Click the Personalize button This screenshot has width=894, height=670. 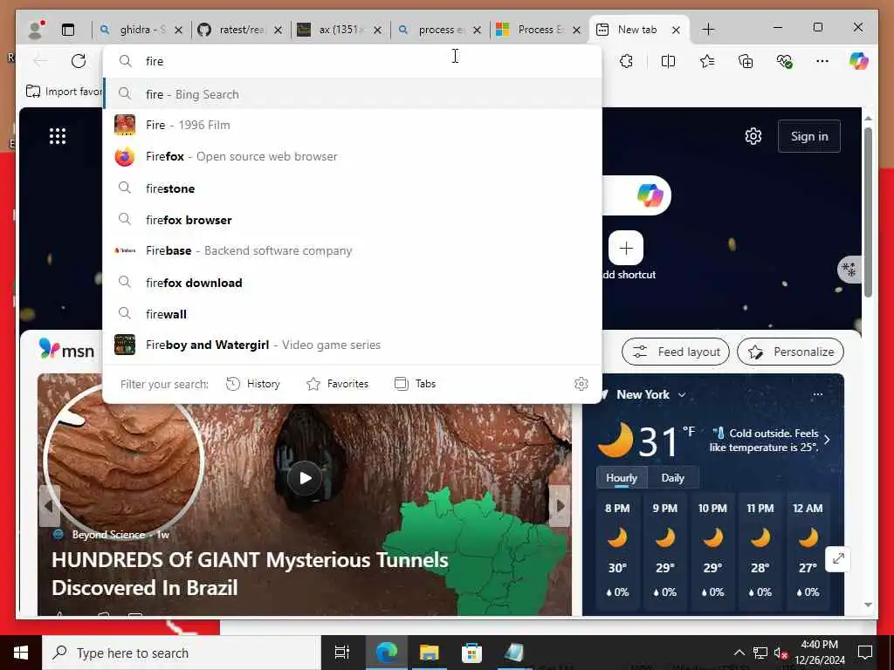(790, 352)
